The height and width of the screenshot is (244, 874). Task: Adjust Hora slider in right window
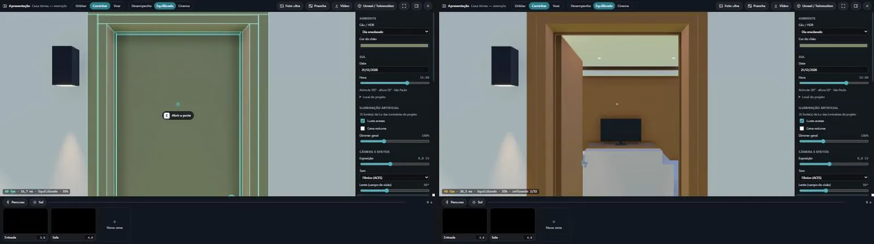833,83
